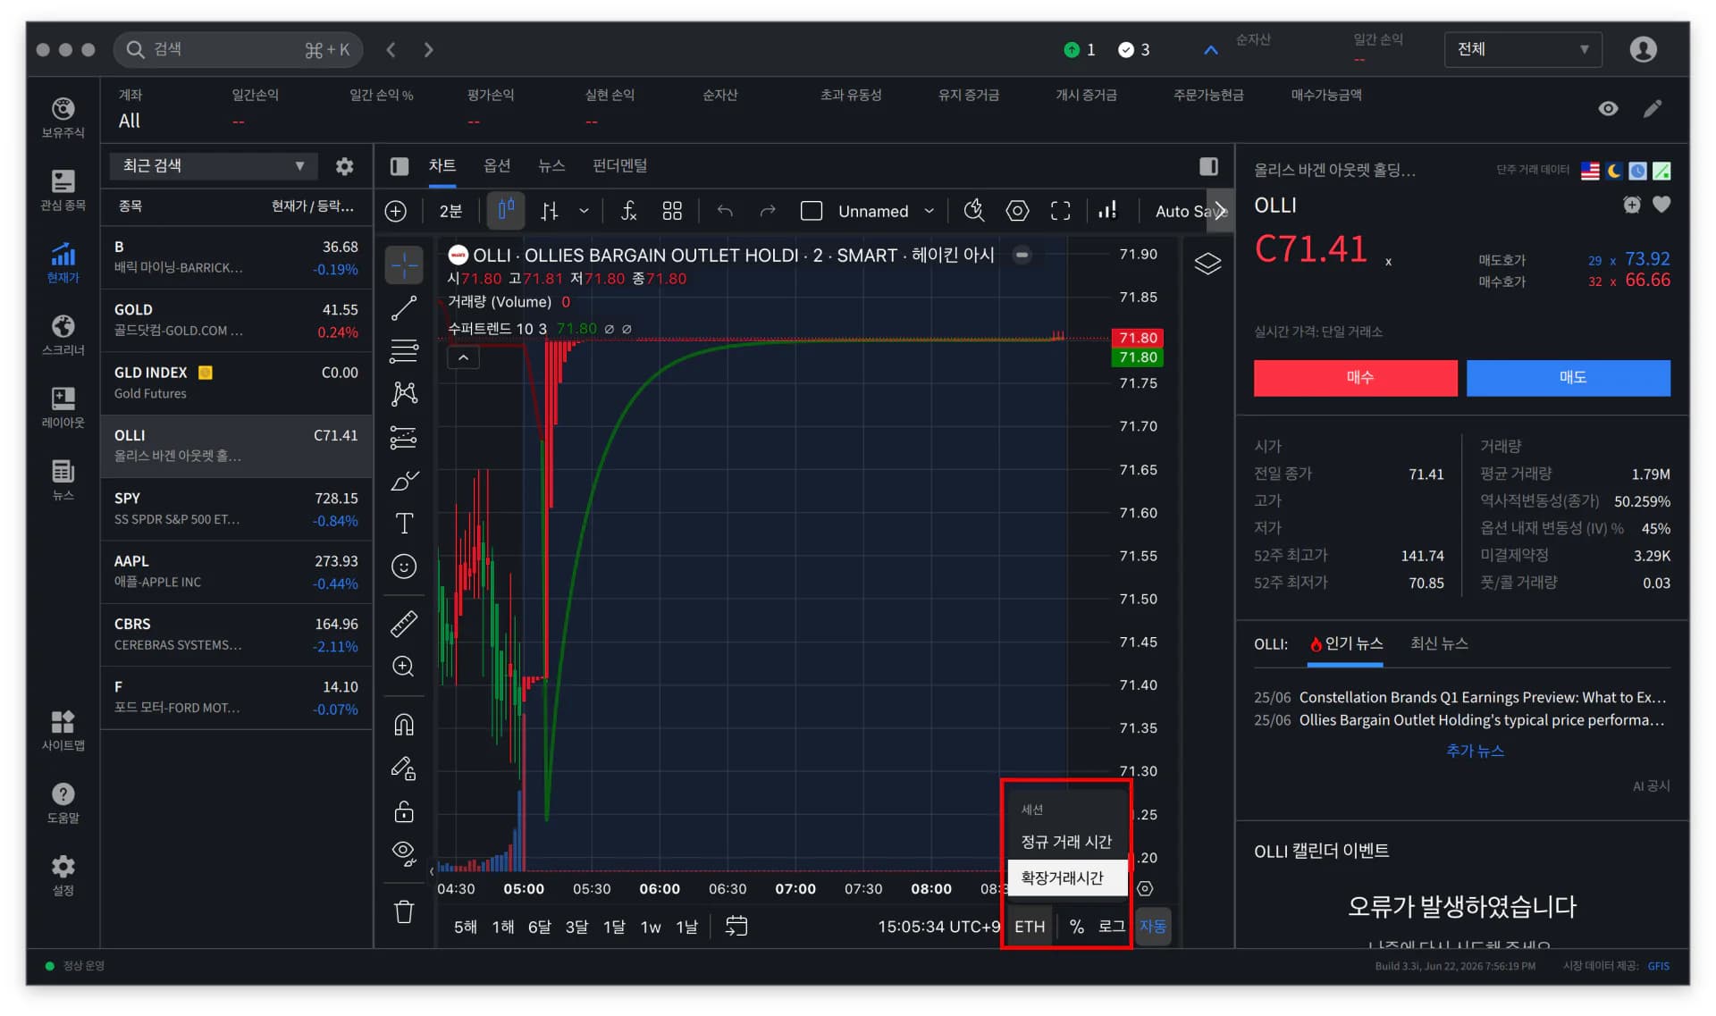Viewport: 1716px width, 1016px height.
Task: Select 확장거래시간 in session menu
Action: 1066,877
